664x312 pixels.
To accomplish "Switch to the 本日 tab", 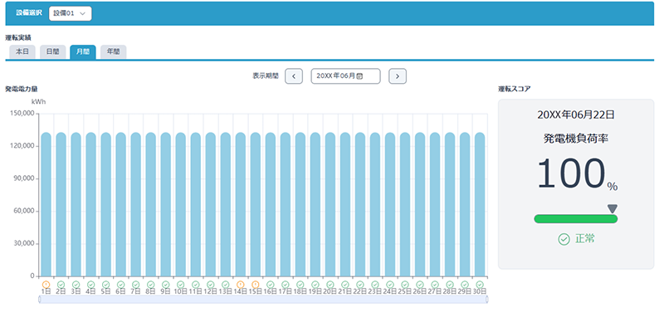I will point(22,51).
